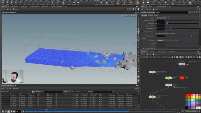Jump to last frame button

14,111
